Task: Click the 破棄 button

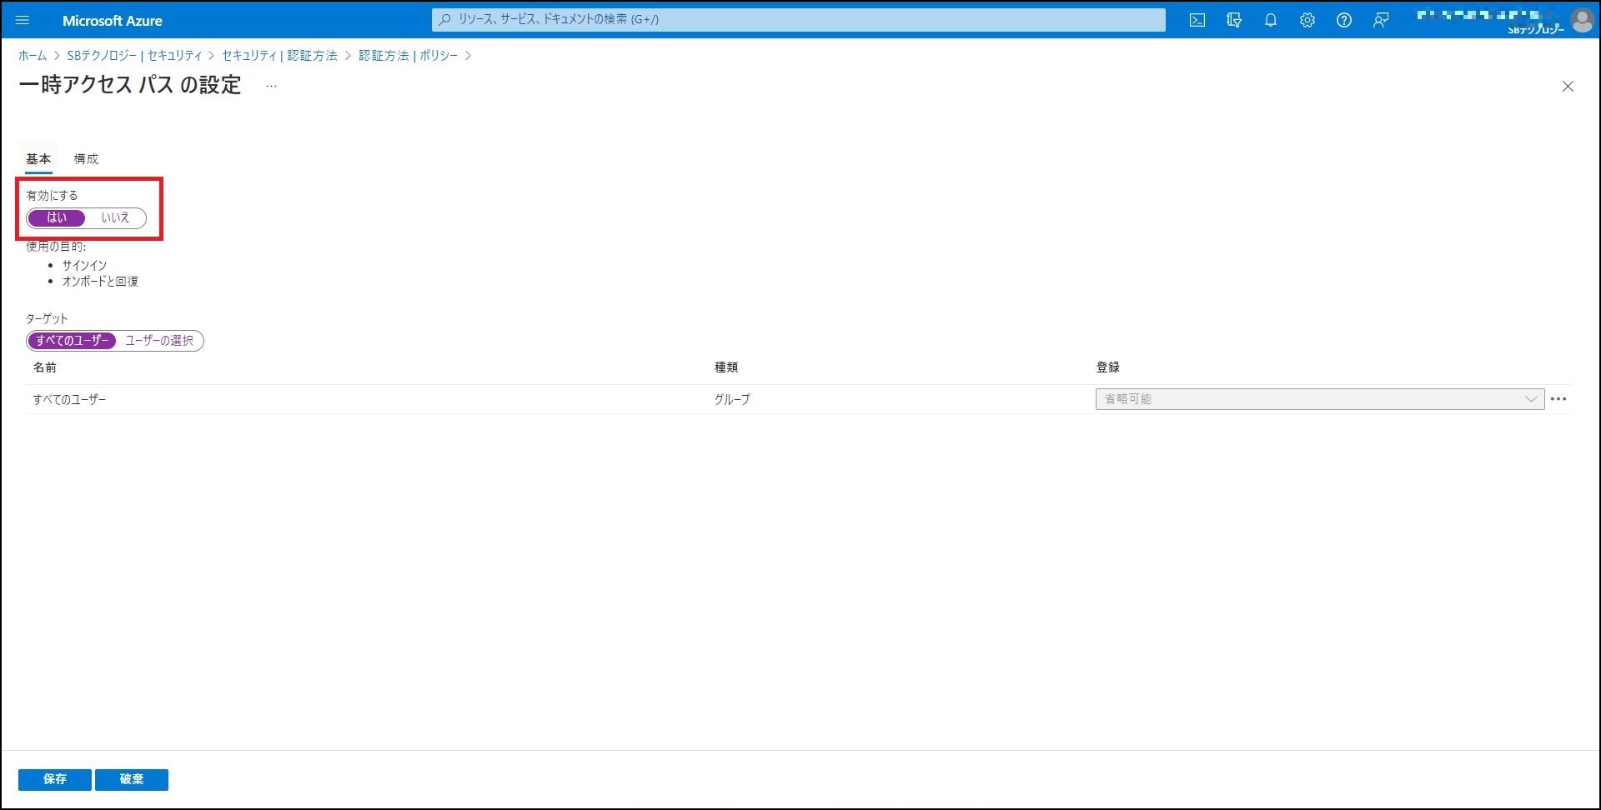Action: pos(132,779)
